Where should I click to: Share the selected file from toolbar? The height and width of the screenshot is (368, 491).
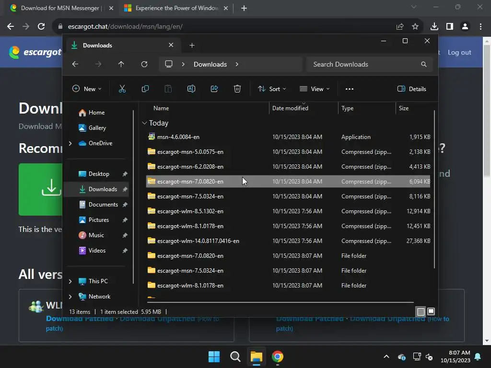pos(214,89)
